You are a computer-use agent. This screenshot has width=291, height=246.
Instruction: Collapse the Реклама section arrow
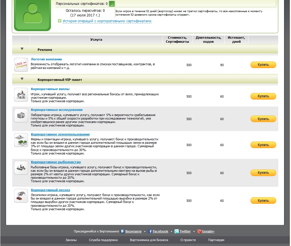[22, 49]
